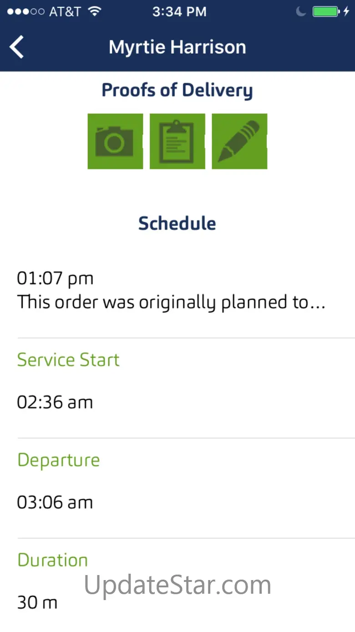Tap the 02:36 am service start time
The width and height of the screenshot is (355, 632).
point(55,402)
